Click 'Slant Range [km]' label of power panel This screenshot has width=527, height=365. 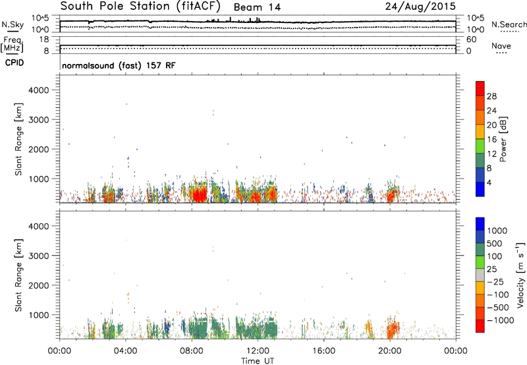pos(19,139)
